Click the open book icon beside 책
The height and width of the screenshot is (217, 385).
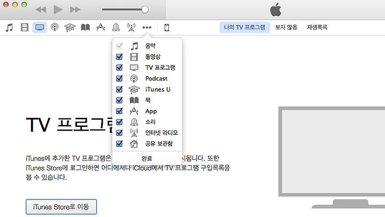pyautogui.click(x=134, y=100)
